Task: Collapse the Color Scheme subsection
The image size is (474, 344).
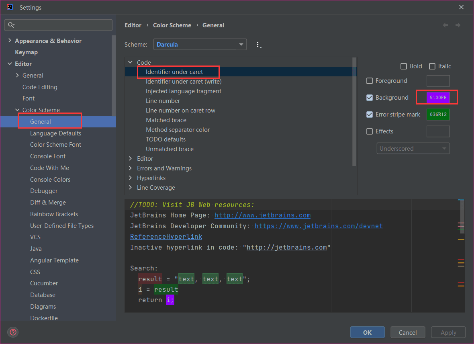Action: click(x=17, y=110)
